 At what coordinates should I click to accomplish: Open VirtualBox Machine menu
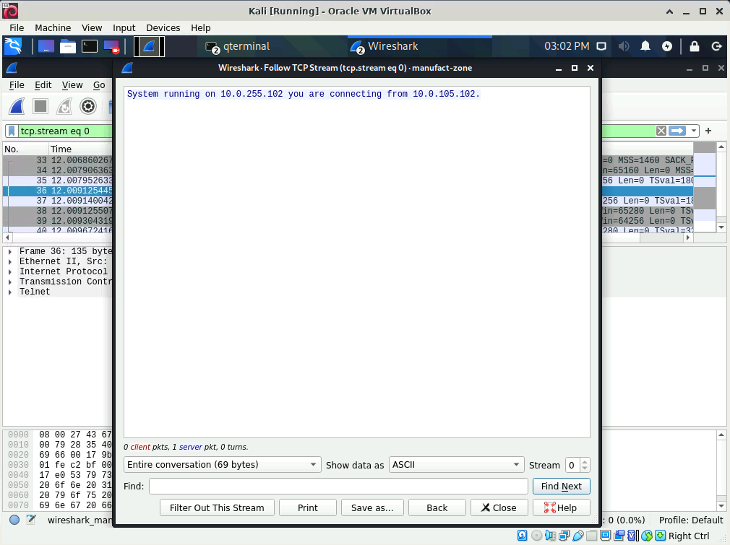tap(53, 28)
